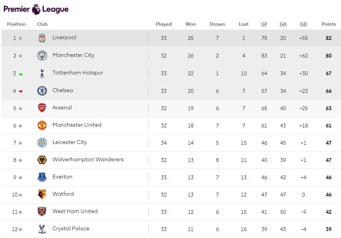
Task: Select the Manchester United badge
Action: [42, 125]
